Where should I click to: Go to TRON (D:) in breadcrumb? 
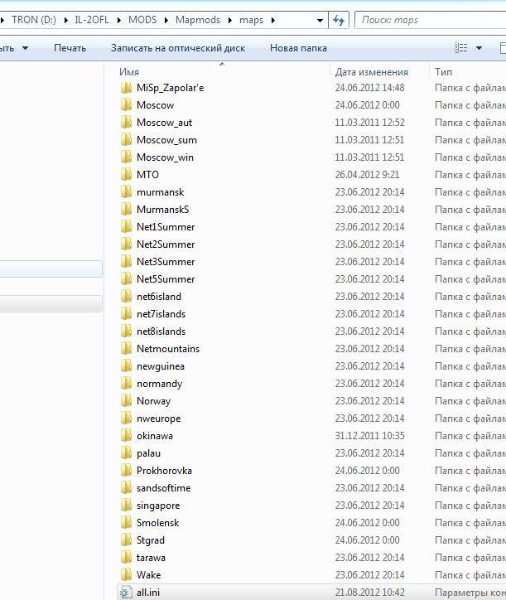pyautogui.click(x=34, y=20)
